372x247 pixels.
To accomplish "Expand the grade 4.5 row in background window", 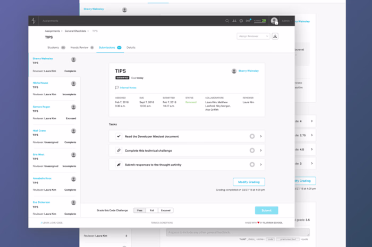I will pos(312,149).
